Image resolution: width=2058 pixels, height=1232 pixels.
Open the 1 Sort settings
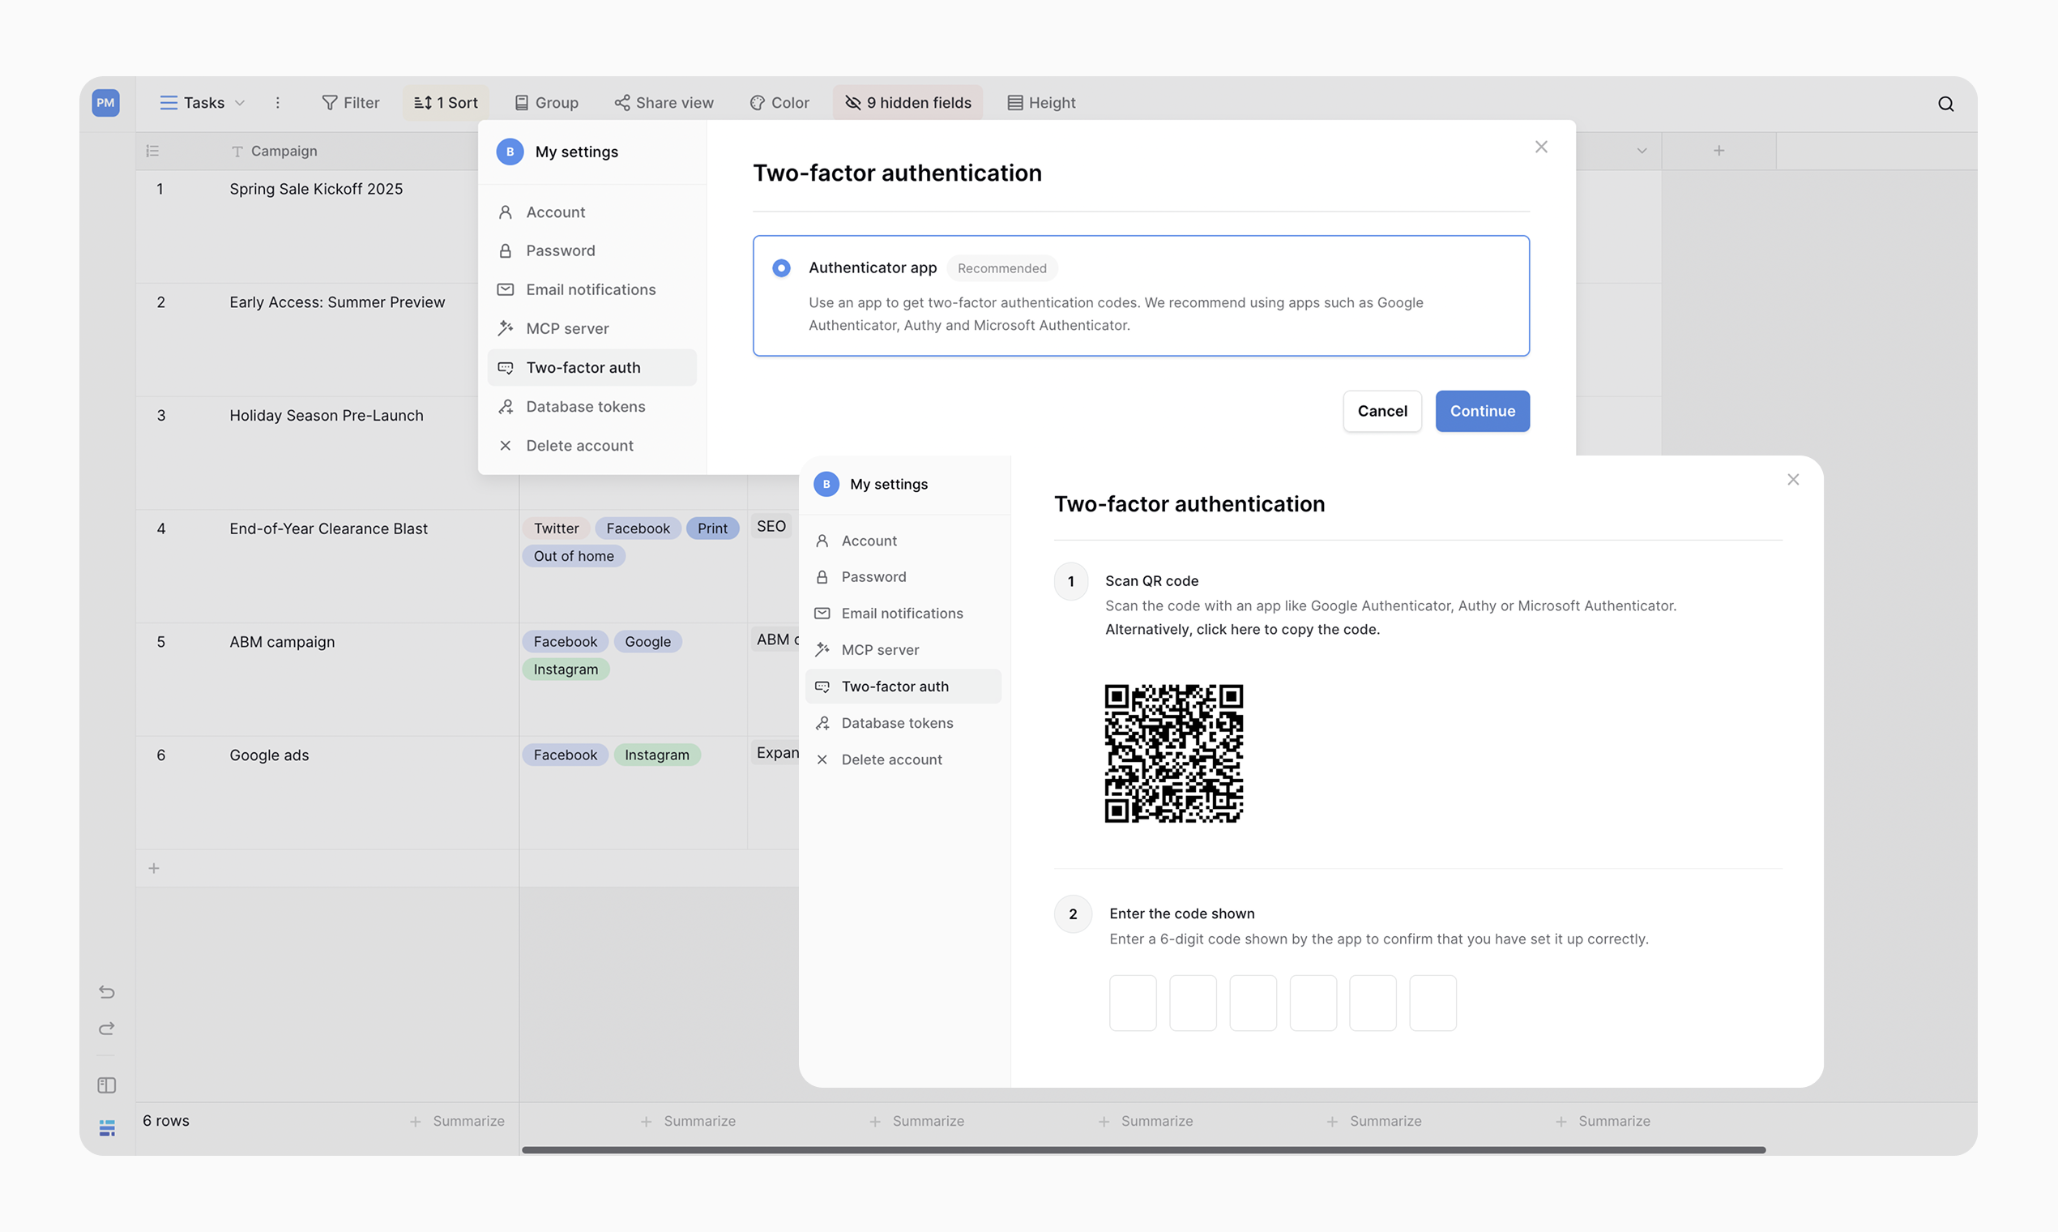pos(445,102)
